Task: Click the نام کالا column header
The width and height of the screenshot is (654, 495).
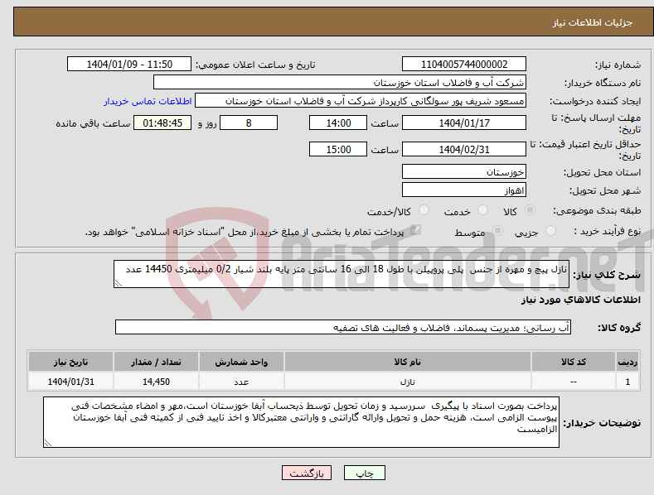Action: [408, 362]
